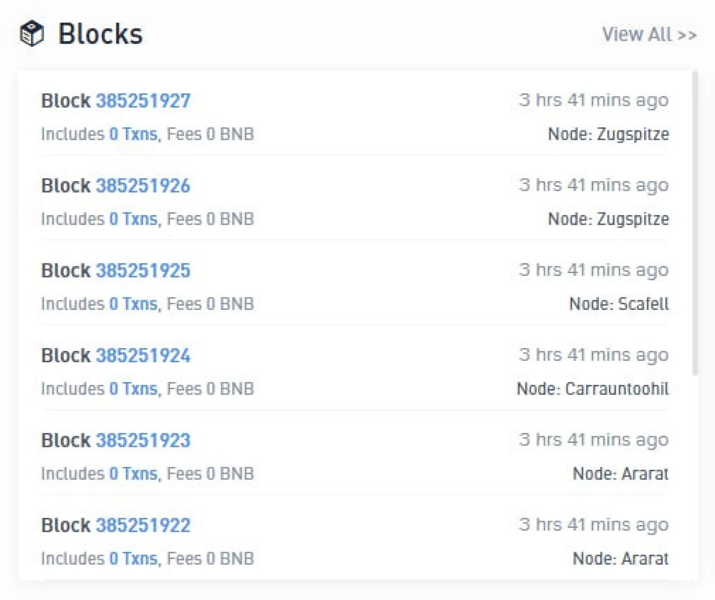Click Node: Zugspitze on block 385251927
This screenshot has height=600, width=715.
(x=608, y=134)
